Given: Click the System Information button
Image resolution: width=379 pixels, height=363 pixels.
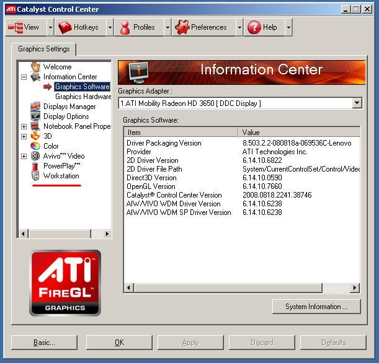Looking at the screenshot, I should coord(316,307).
